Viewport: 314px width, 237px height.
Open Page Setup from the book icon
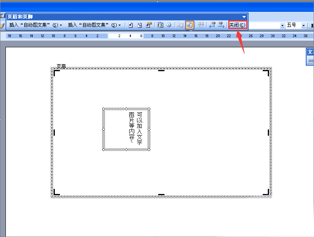[180, 25]
